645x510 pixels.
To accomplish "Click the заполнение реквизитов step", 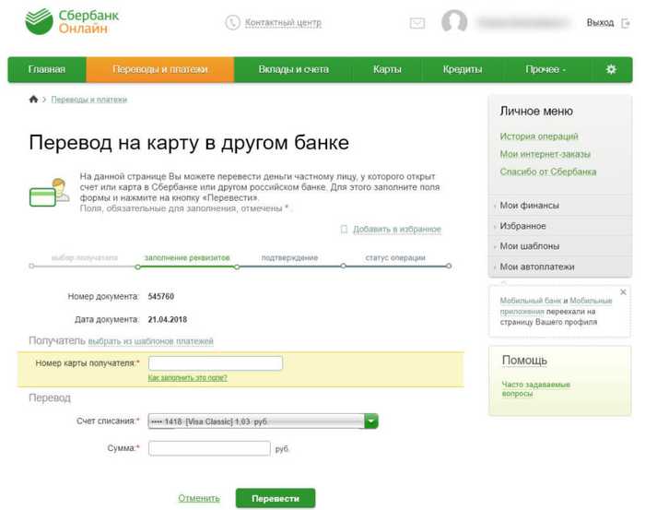I will click(x=187, y=257).
